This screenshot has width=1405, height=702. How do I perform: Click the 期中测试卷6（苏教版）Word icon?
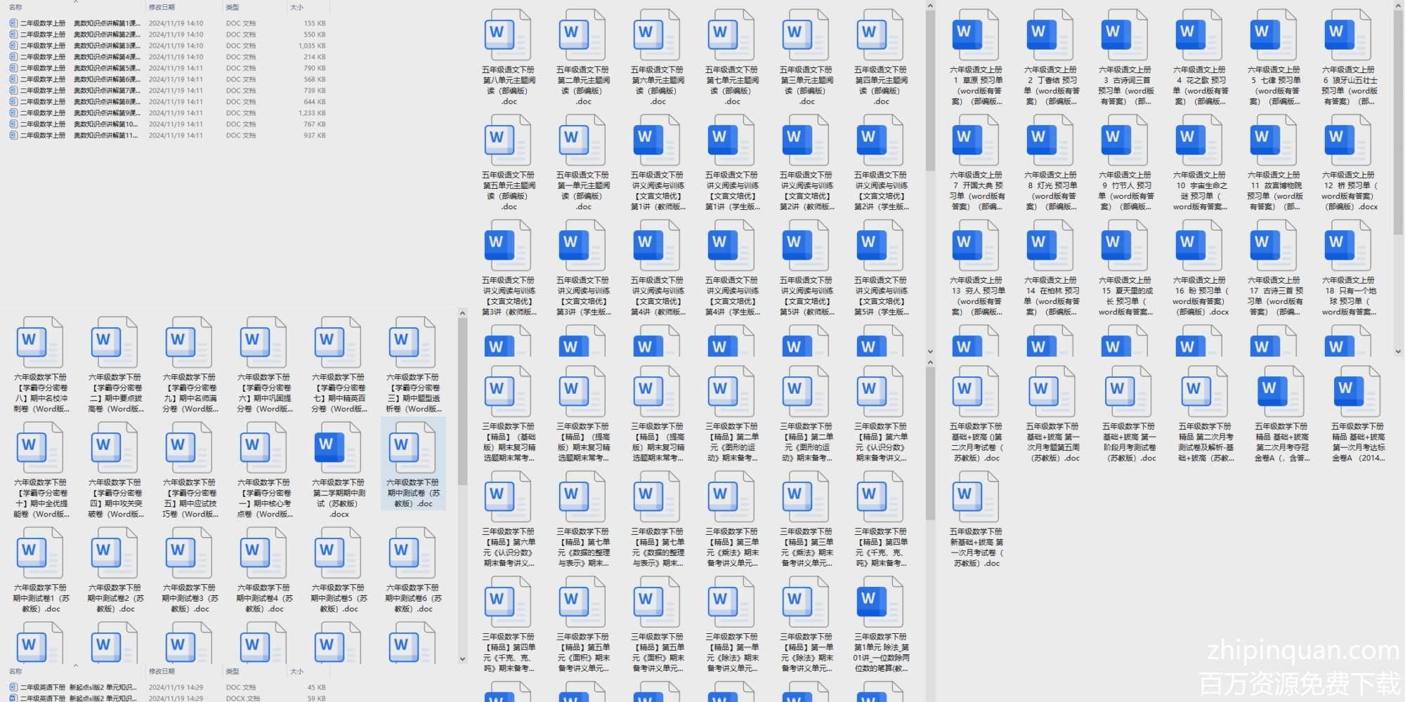click(x=412, y=553)
